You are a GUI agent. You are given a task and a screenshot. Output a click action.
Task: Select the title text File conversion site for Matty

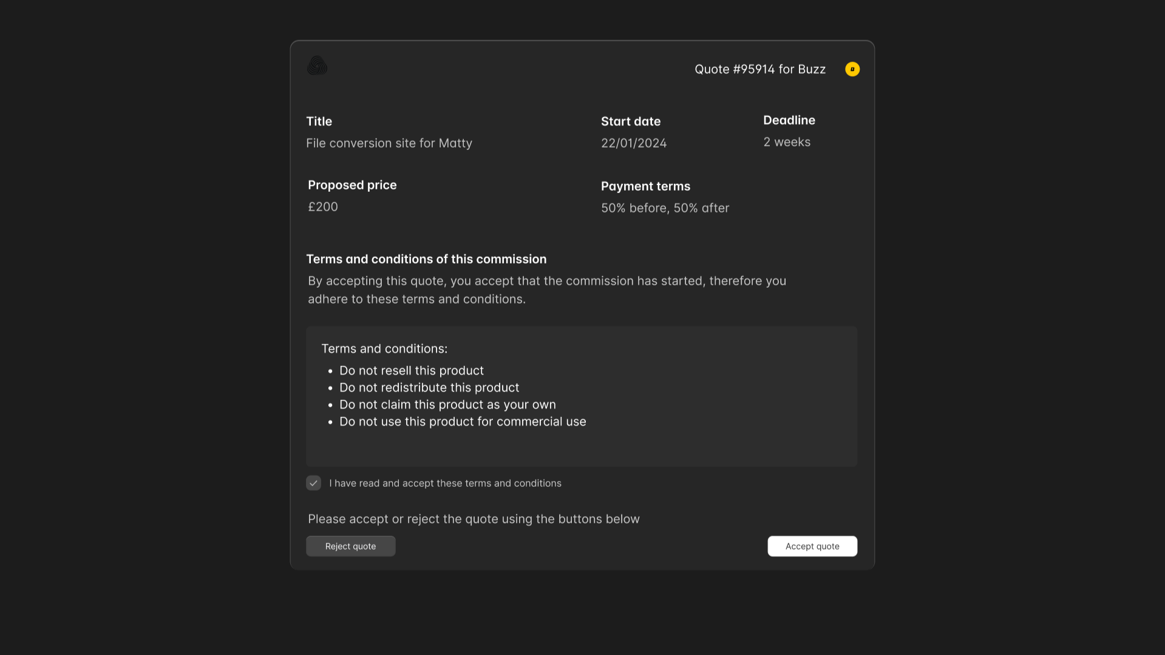[x=389, y=143]
